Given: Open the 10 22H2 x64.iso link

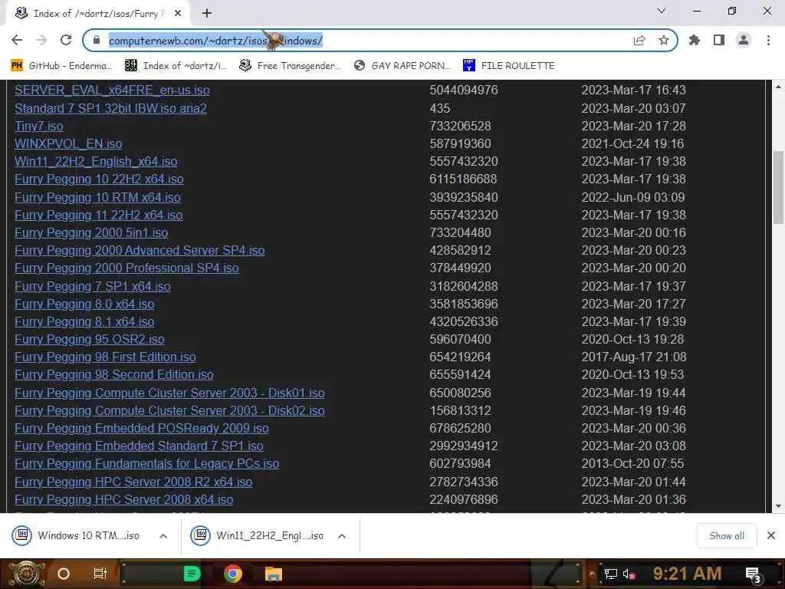Looking at the screenshot, I should coord(99,179).
